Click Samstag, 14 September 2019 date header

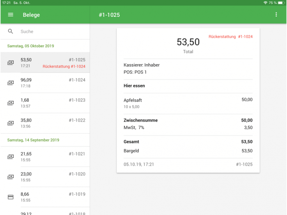(x=33, y=140)
